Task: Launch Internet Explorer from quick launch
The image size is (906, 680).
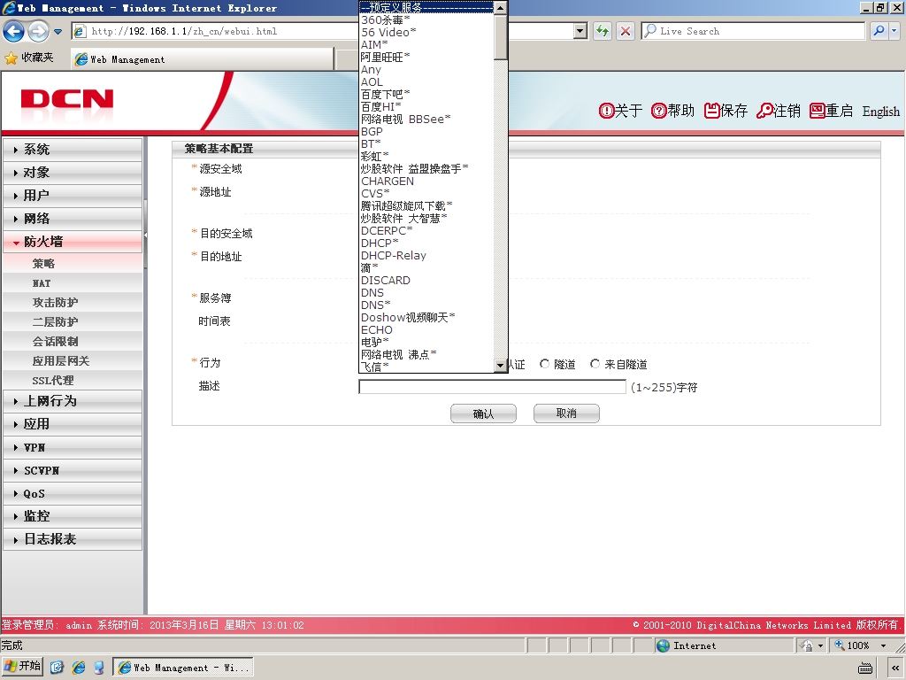Action: click(78, 668)
